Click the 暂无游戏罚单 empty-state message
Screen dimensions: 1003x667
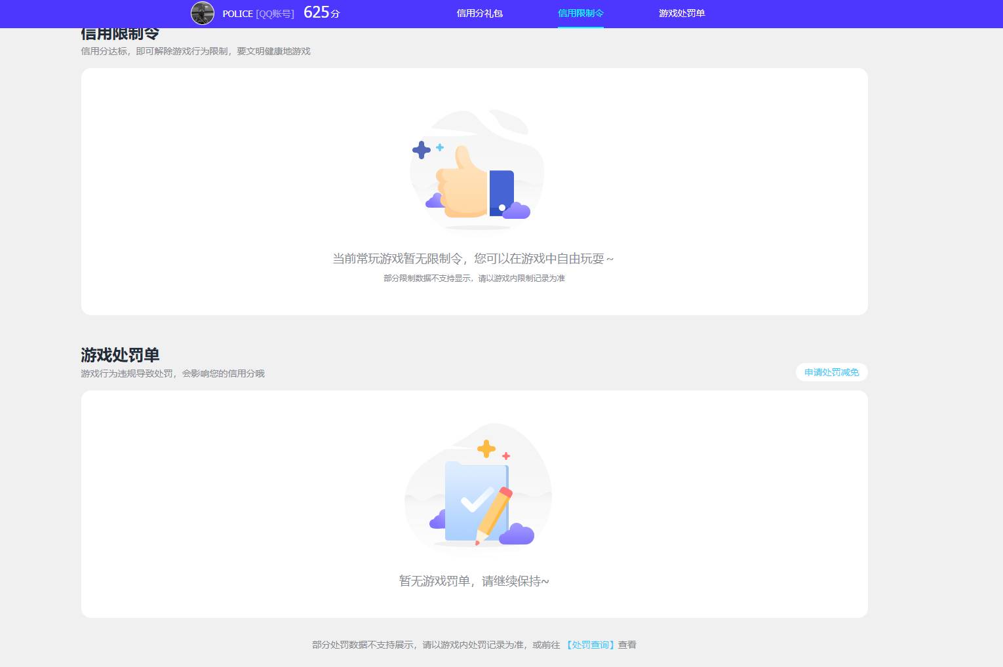475,581
